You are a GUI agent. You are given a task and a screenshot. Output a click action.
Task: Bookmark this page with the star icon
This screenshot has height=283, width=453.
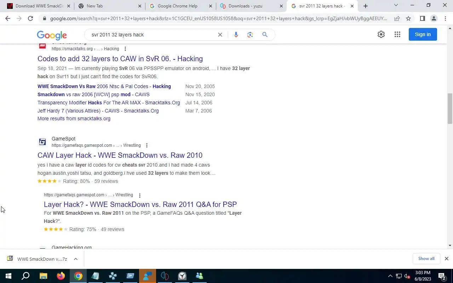coord(408,18)
